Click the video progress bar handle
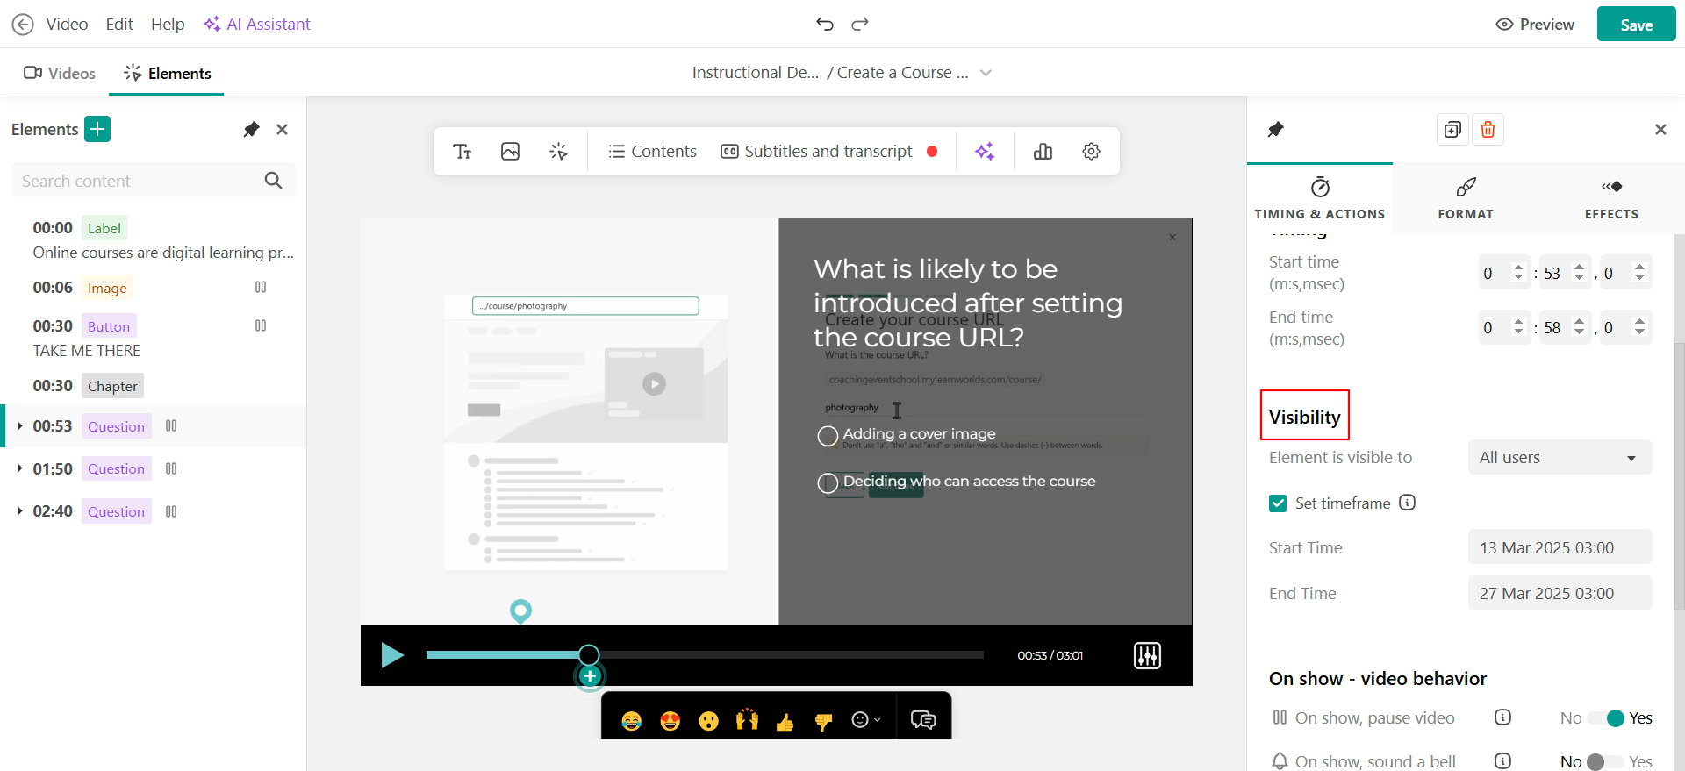The width and height of the screenshot is (1685, 771). pyautogui.click(x=589, y=654)
